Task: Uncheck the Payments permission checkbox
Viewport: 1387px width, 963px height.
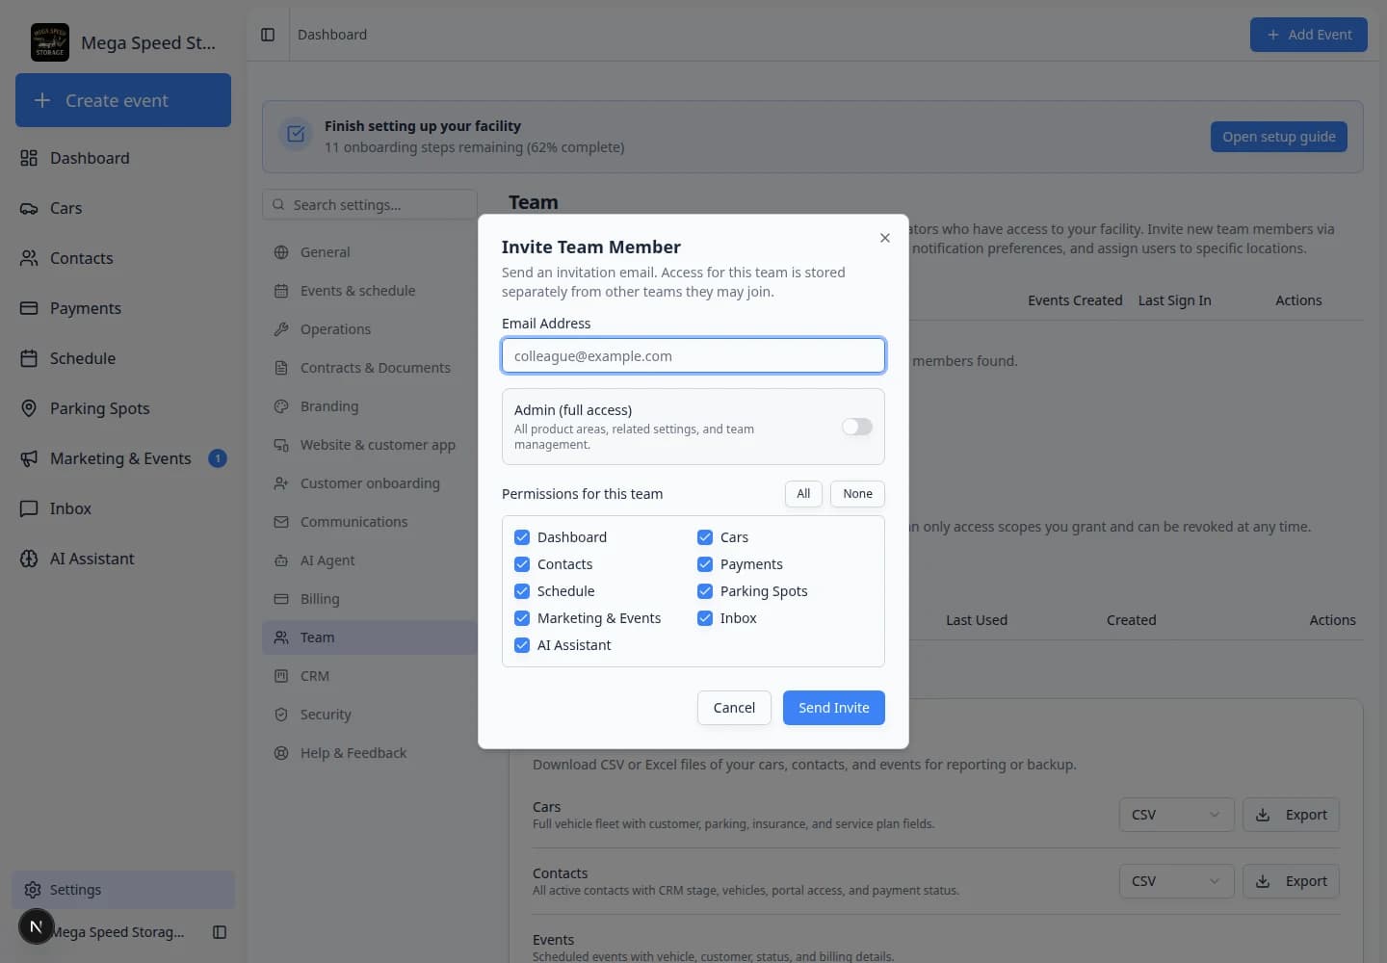Action: click(705, 564)
